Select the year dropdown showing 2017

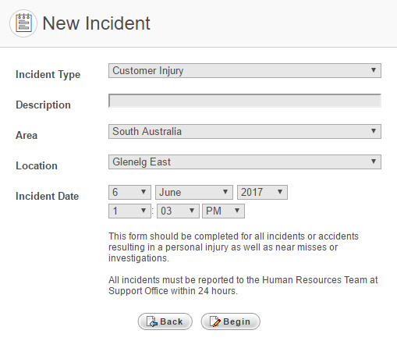click(262, 192)
